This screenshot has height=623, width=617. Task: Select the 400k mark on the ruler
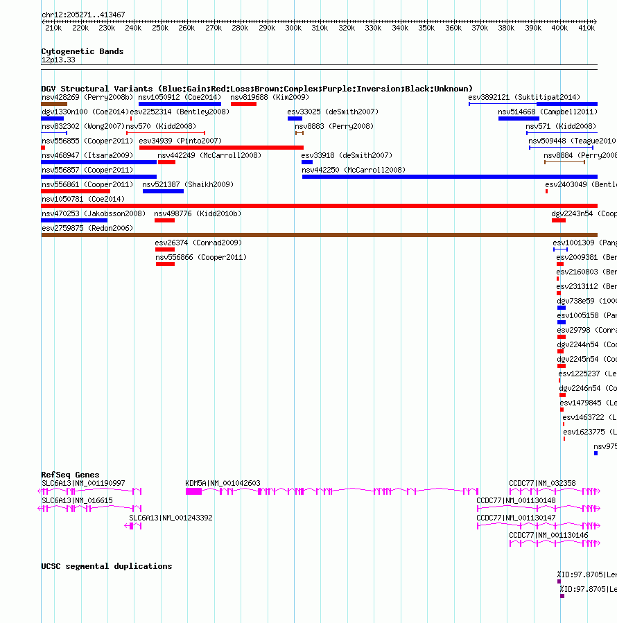click(x=559, y=28)
